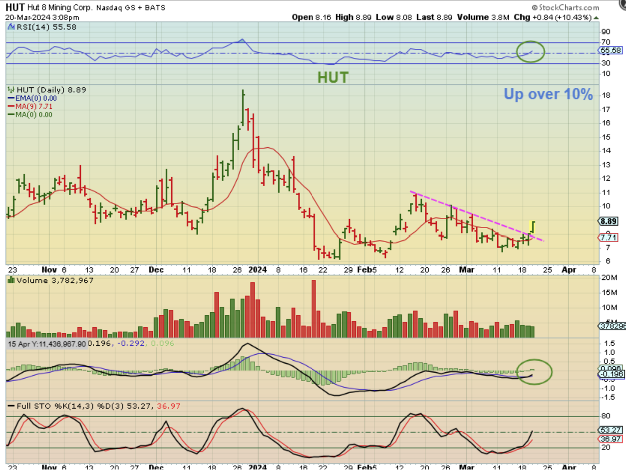Click the '15 Apr Y:11,436,967.90' crosshair readout
The width and height of the screenshot is (626, 470).
click(x=47, y=343)
